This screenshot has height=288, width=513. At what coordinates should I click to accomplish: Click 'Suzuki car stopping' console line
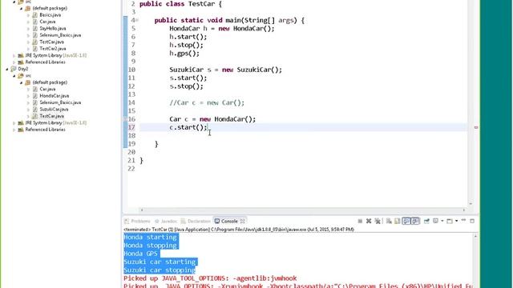click(x=160, y=270)
